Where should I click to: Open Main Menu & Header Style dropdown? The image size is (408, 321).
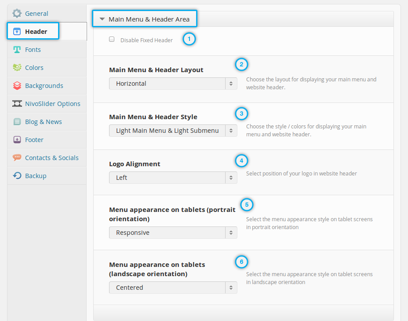click(x=173, y=131)
